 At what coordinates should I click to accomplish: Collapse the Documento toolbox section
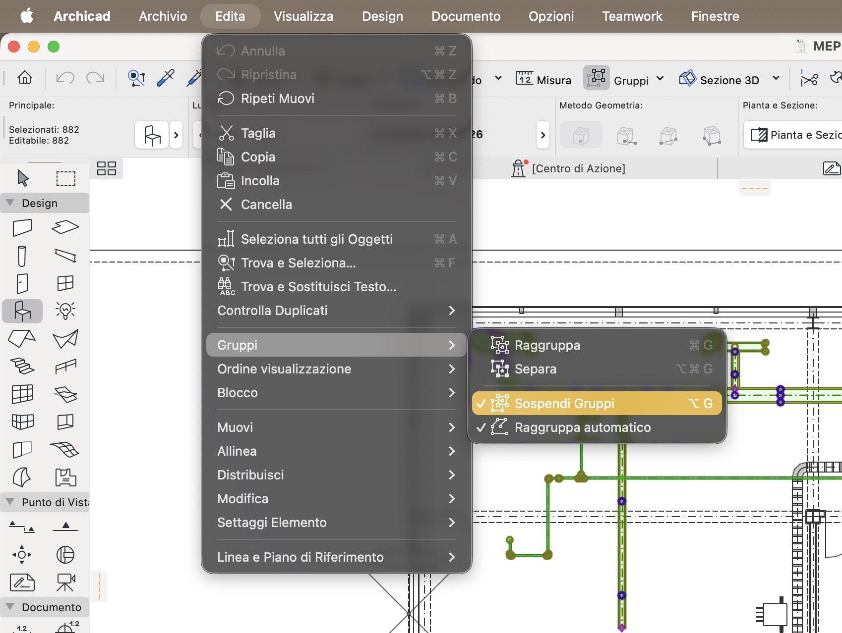tap(10, 607)
